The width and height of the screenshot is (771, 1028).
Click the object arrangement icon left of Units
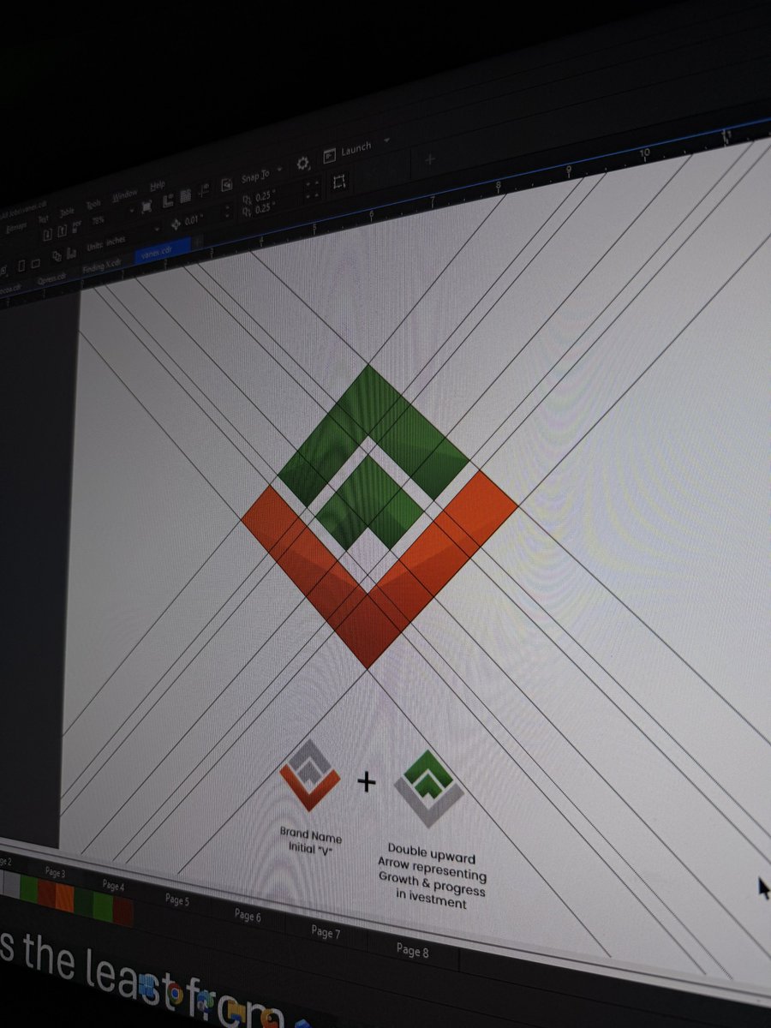coord(57,256)
